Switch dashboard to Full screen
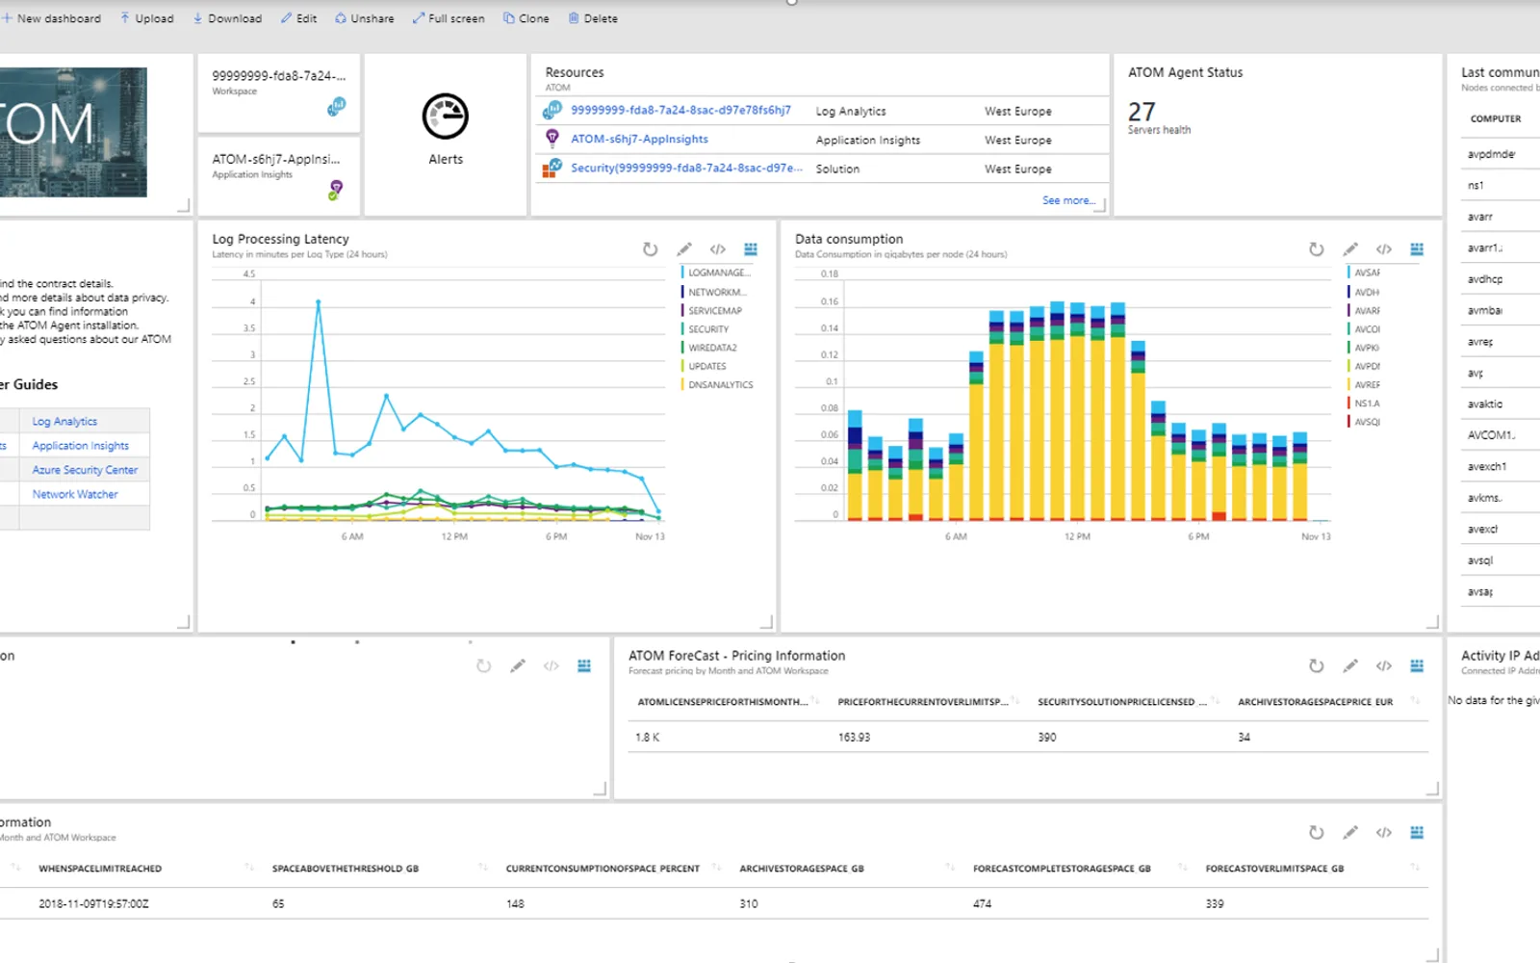 (x=449, y=18)
